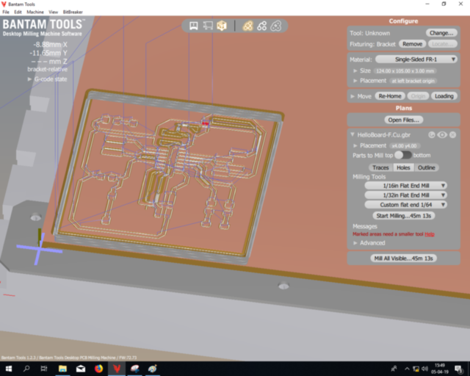Select the outline-only toolpath preview icon
This screenshot has height=376, width=470.
tap(261, 26)
